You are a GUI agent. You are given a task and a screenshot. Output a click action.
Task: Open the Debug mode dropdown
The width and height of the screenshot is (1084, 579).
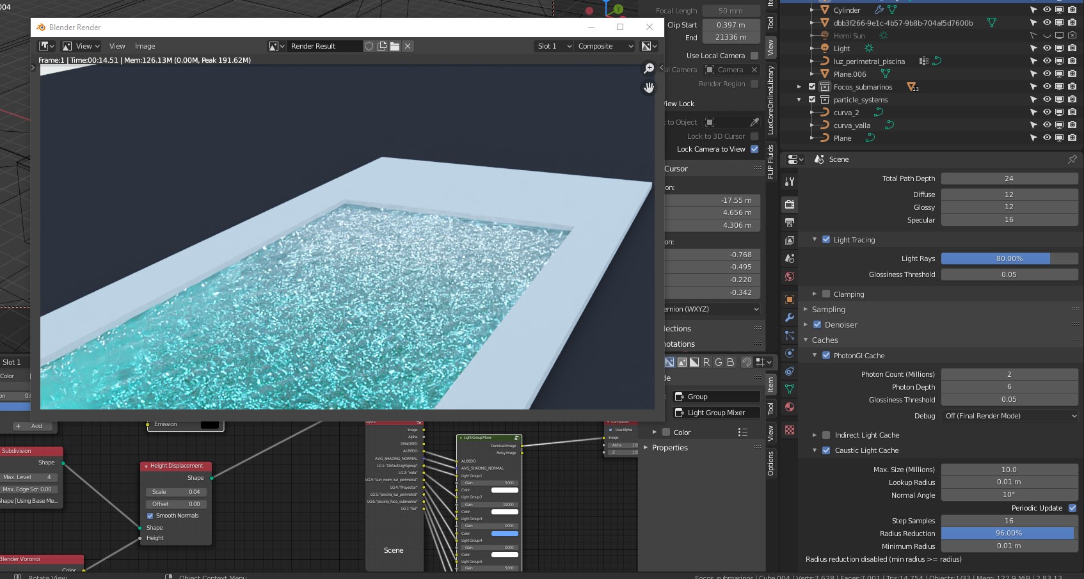[1009, 416]
